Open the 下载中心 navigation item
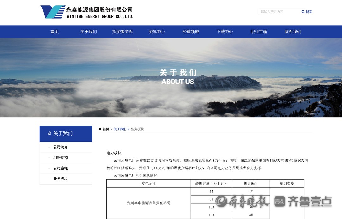This screenshot has height=219, width=342. 225,32
